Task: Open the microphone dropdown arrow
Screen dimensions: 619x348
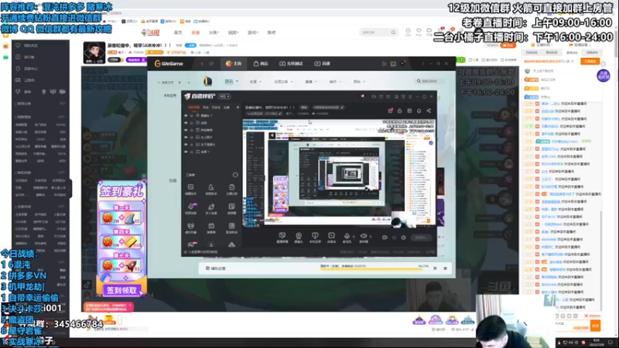Action: pyautogui.click(x=354, y=237)
